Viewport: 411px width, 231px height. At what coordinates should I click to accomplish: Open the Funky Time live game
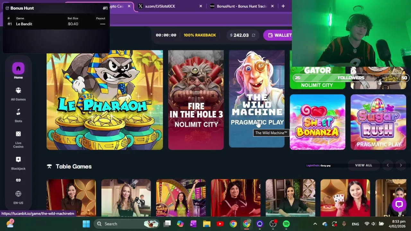(181, 198)
